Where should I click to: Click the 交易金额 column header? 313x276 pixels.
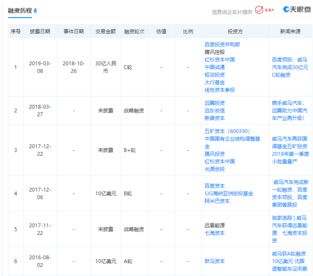point(105,31)
